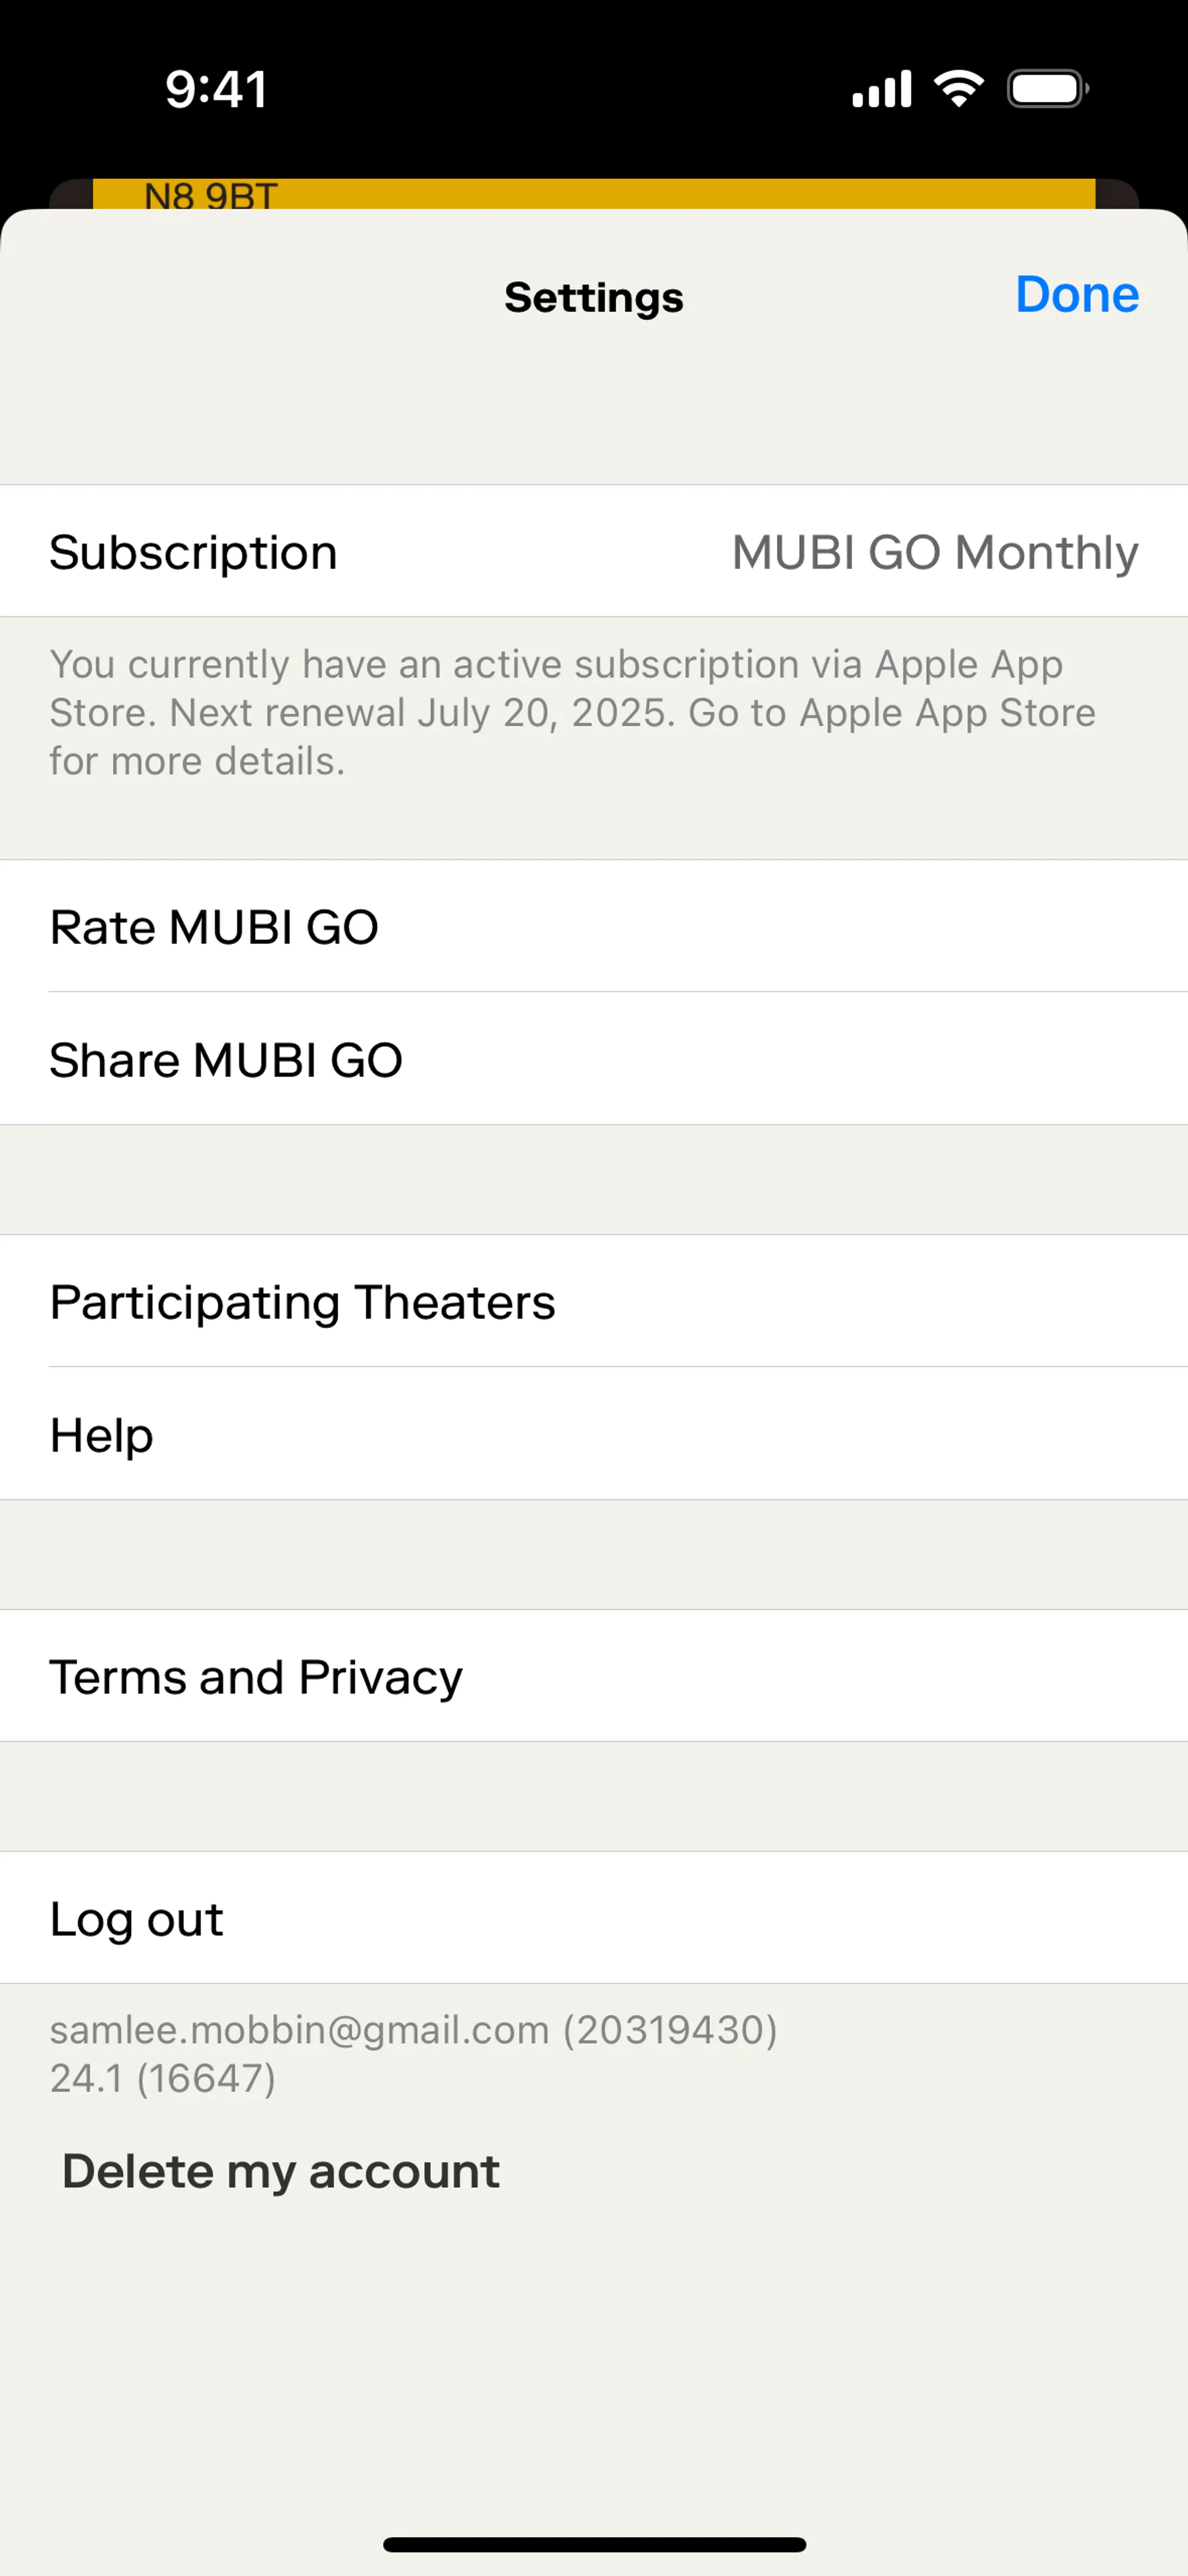Tap the yellow N8 9BT card behind sheet

tap(594, 194)
